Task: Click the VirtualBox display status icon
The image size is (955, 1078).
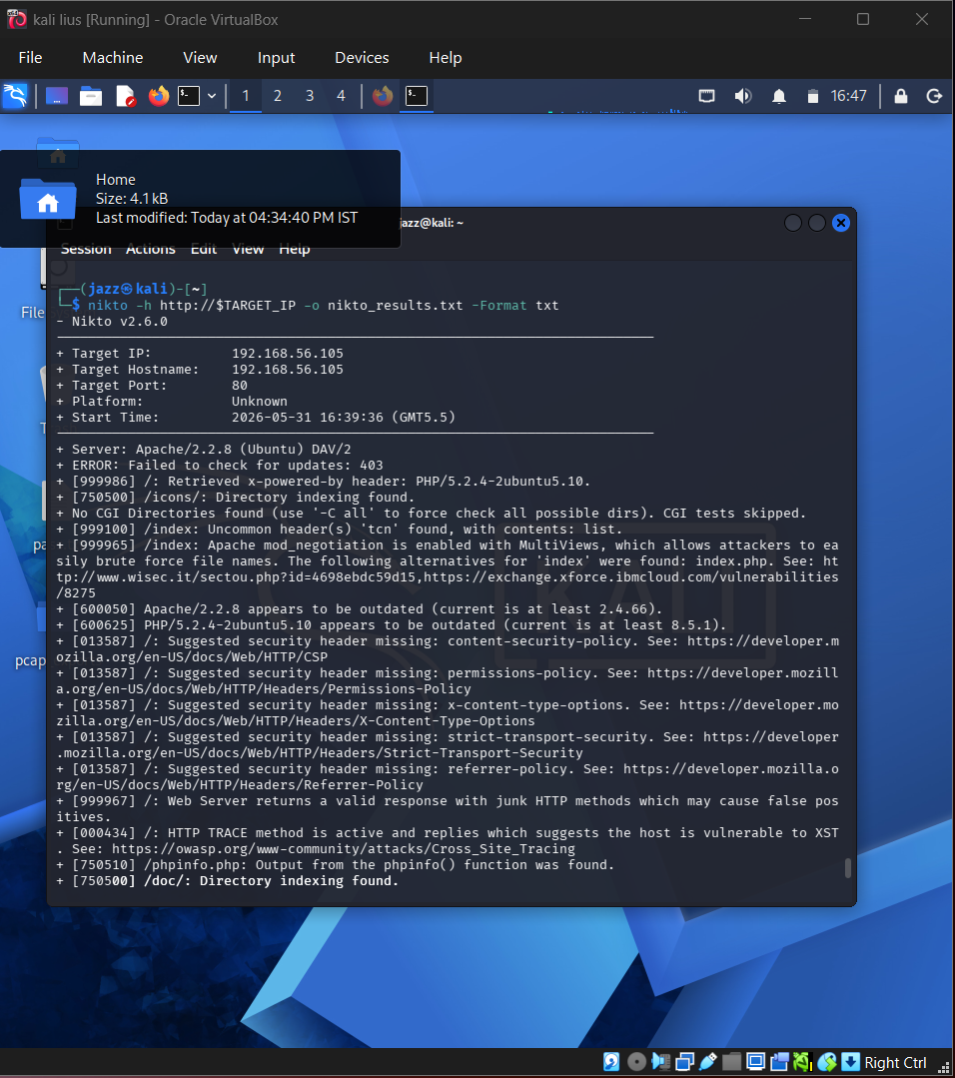Action: [755, 1062]
